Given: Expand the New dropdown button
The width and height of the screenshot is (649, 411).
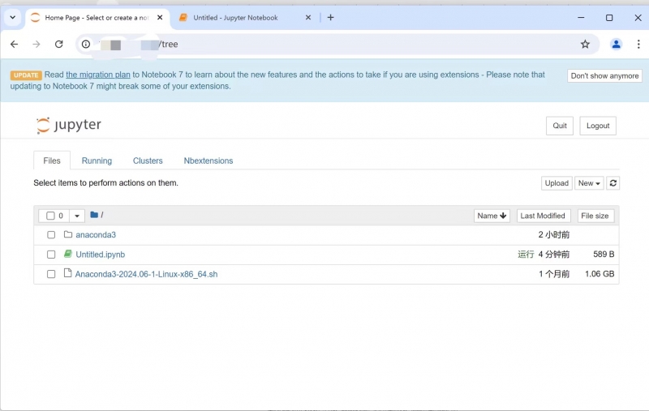Looking at the screenshot, I should point(589,183).
